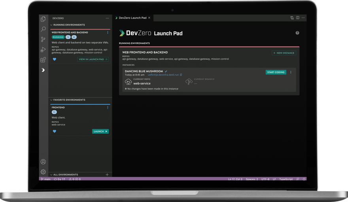Edit the Dancing Blue Mushroom name pencil icon
This screenshot has width=348, height=202.
pyautogui.click(x=166, y=71)
